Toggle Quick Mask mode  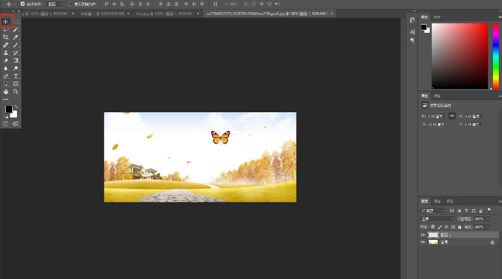click(x=6, y=124)
